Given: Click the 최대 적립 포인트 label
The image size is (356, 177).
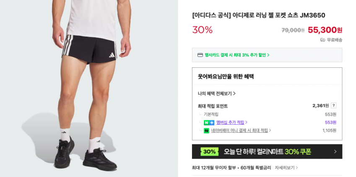Looking at the screenshot, I should [x=213, y=106].
